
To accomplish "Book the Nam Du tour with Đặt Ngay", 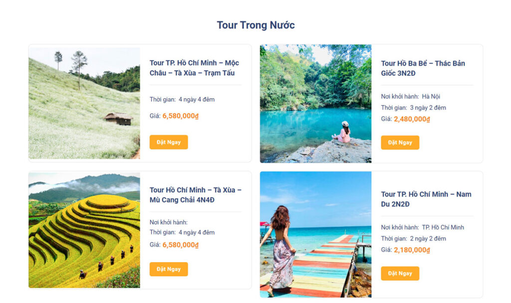I will [x=400, y=273].
